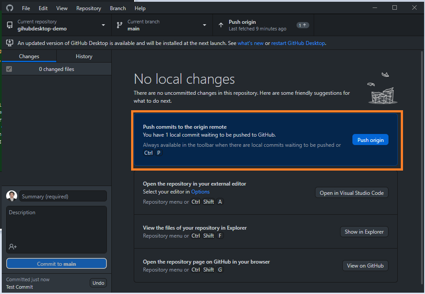
Task: Click the '0 changed files' label
Action: pos(56,69)
